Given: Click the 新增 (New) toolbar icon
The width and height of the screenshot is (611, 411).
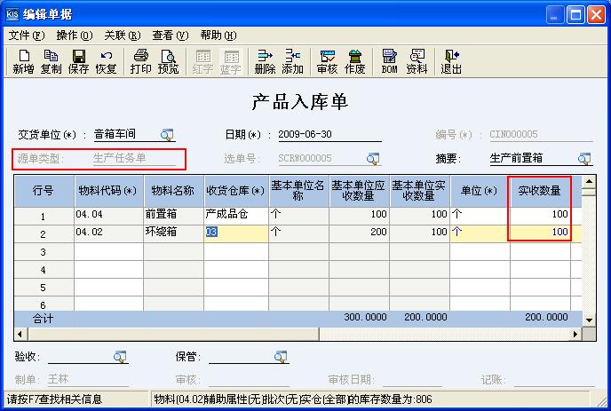Looking at the screenshot, I should coord(23,61).
